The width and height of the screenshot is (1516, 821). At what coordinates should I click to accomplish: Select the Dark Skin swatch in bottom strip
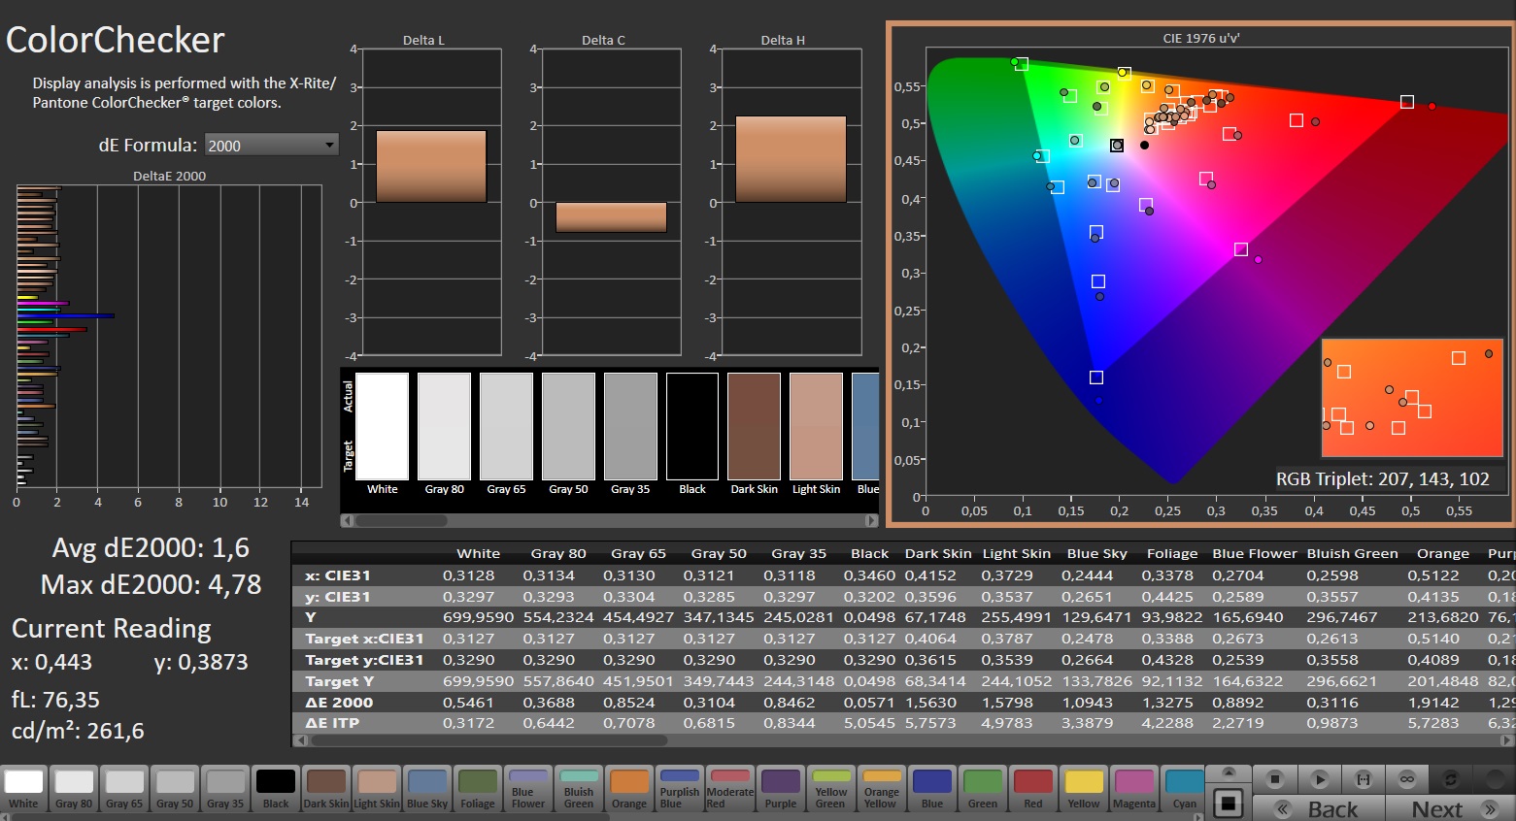pyautogui.click(x=326, y=789)
